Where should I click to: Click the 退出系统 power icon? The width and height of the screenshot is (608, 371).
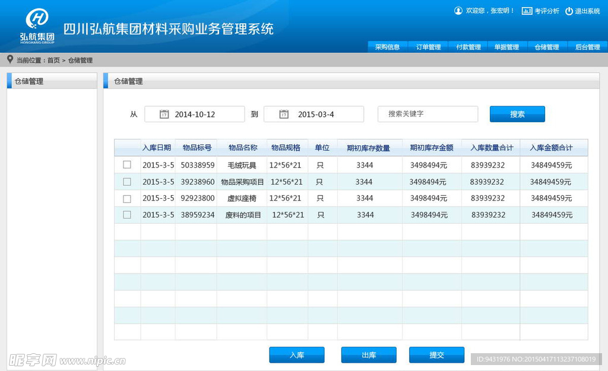[569, 11]
